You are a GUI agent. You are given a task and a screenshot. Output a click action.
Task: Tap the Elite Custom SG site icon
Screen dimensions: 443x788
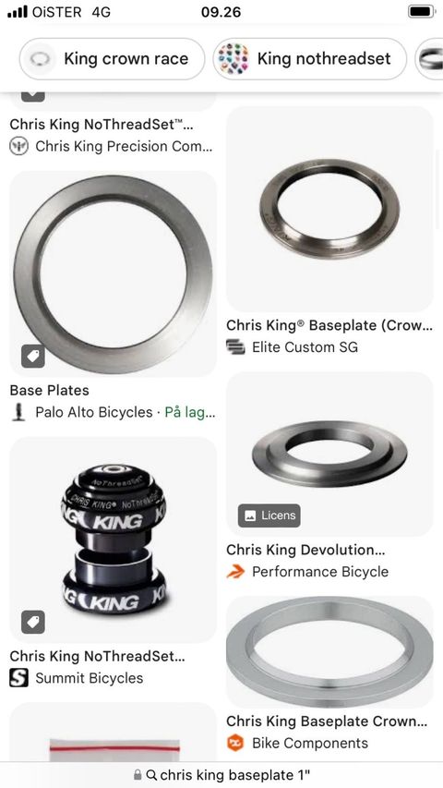tap(235, 346)
